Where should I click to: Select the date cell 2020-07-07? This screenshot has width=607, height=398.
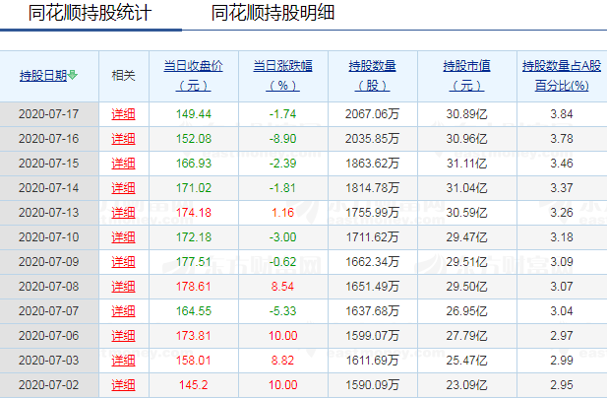(49, 311)
